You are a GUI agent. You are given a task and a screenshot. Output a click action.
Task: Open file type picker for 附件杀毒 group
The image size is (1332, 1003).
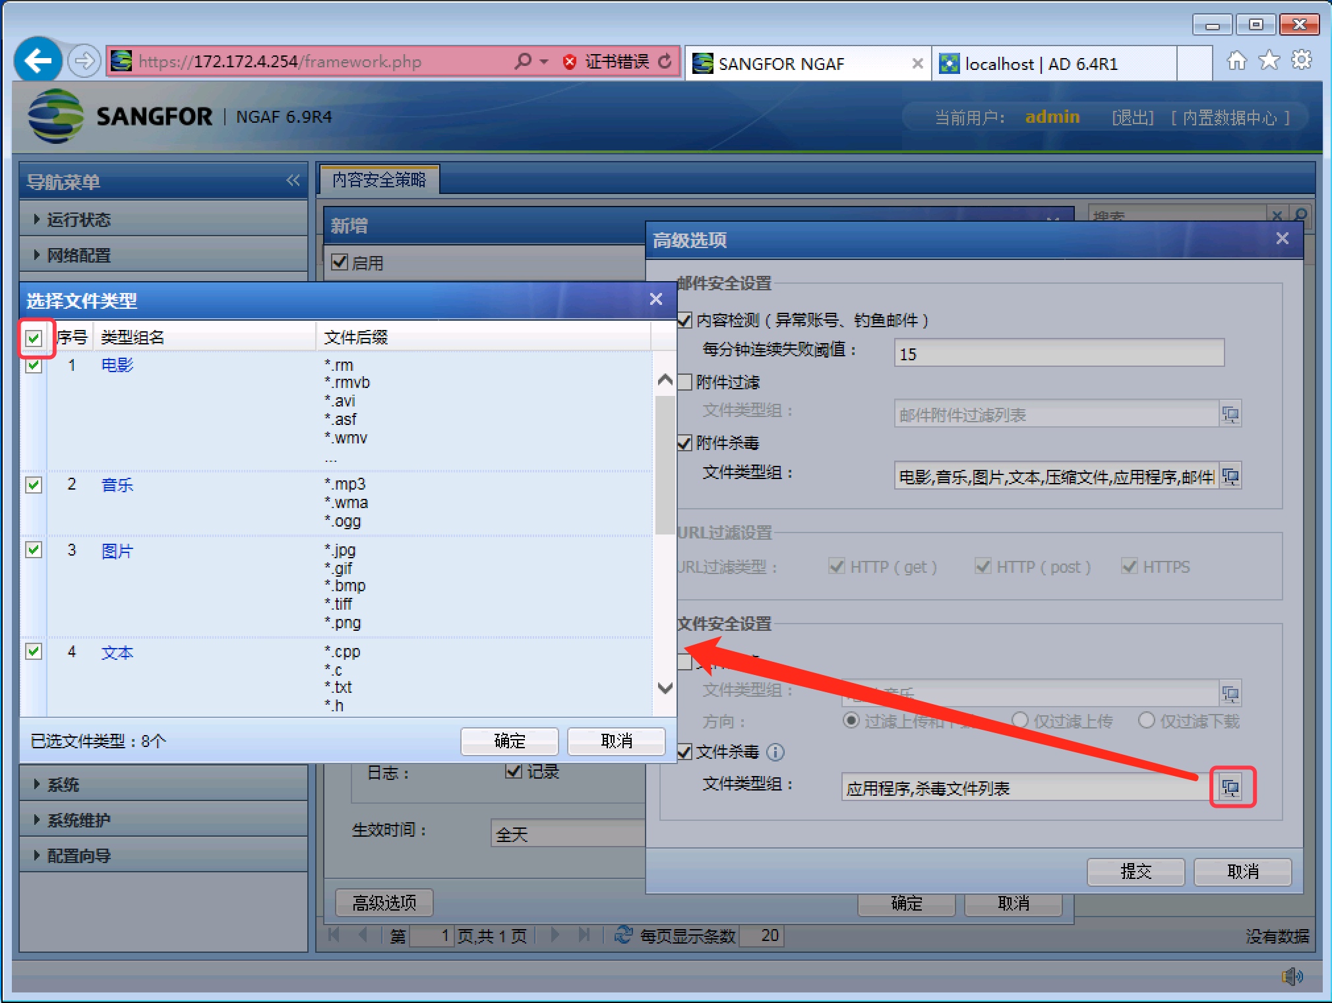point(1230,476)
